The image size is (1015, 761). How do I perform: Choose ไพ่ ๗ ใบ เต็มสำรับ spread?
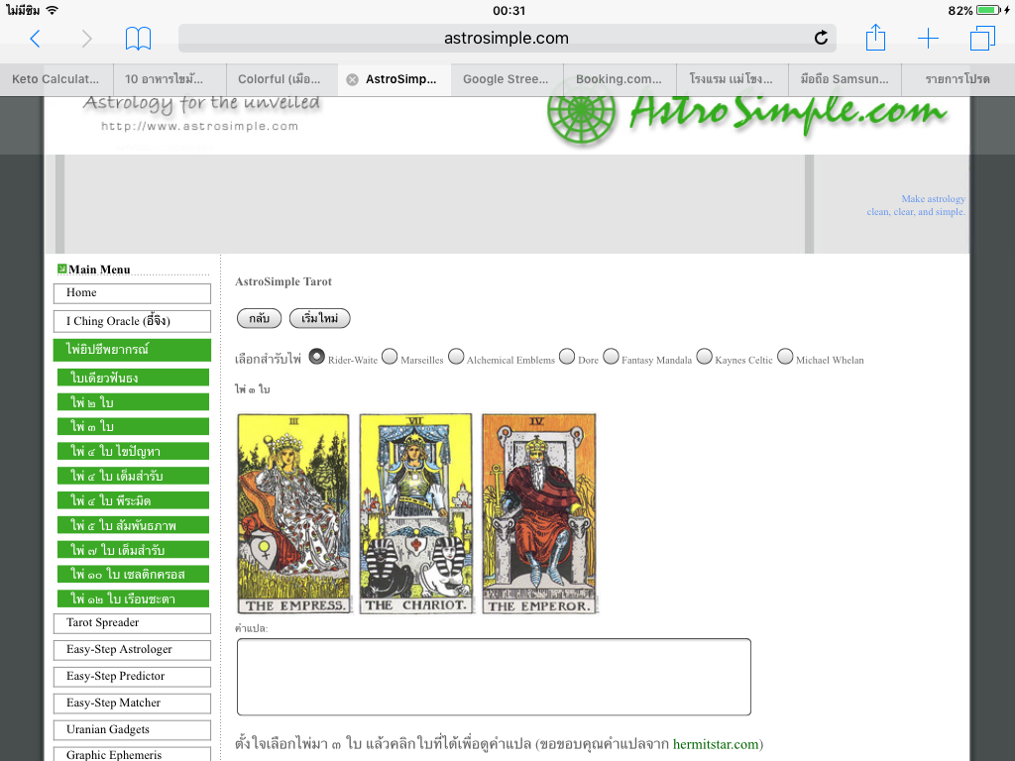134,549
